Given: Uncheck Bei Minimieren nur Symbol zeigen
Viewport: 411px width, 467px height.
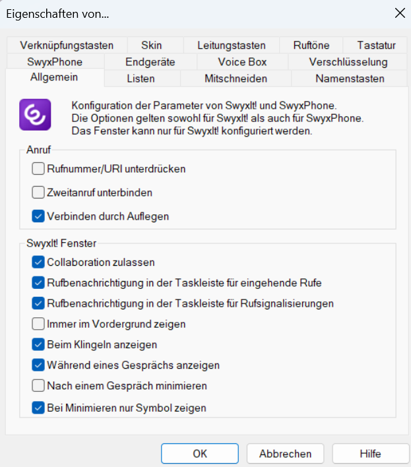Looking at the screenshot, I should point(38,408).
